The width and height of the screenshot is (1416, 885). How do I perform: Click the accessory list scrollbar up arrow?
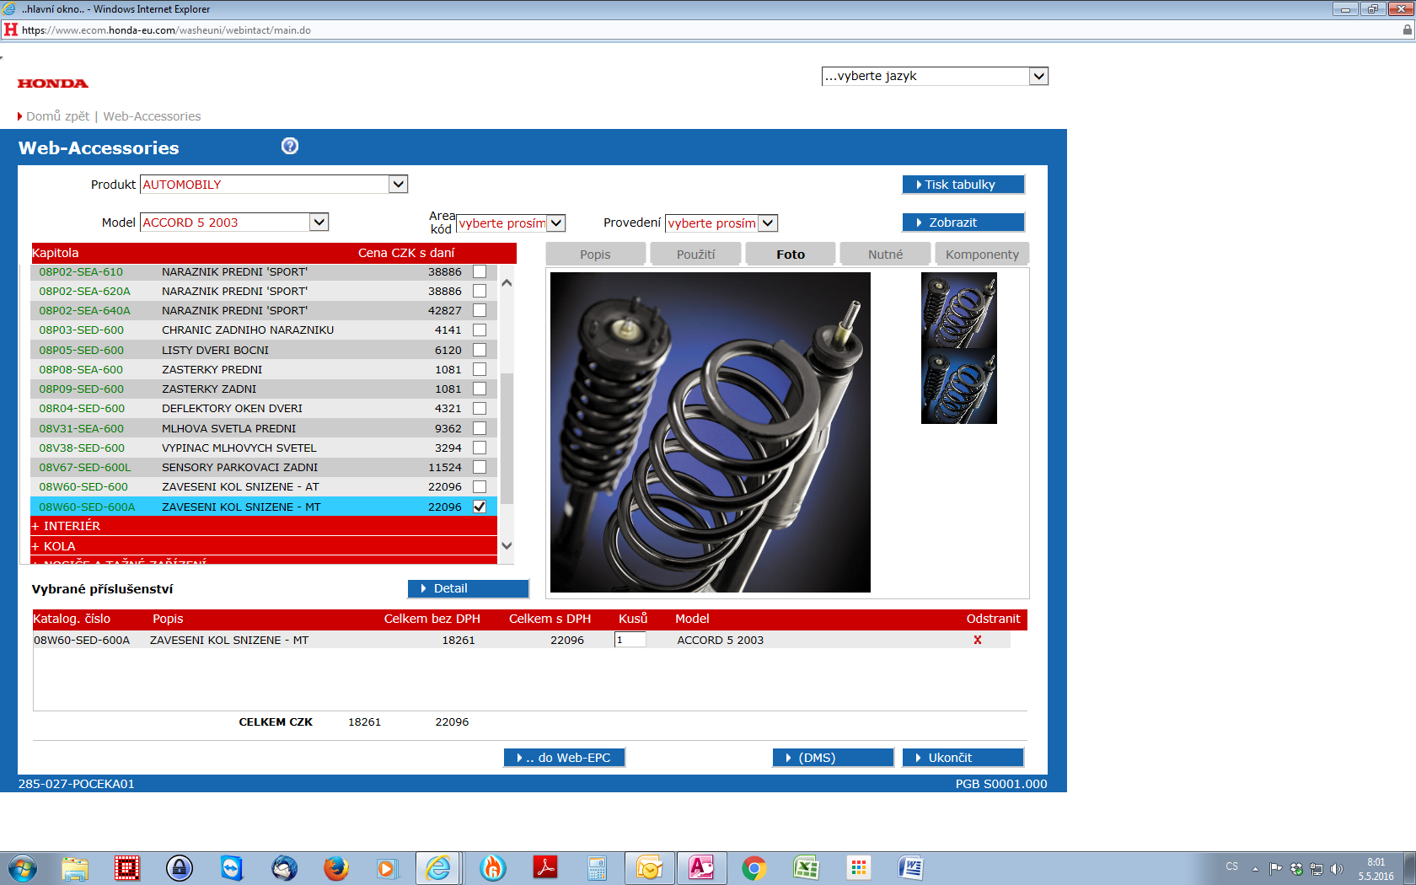[x=507, y=282]
